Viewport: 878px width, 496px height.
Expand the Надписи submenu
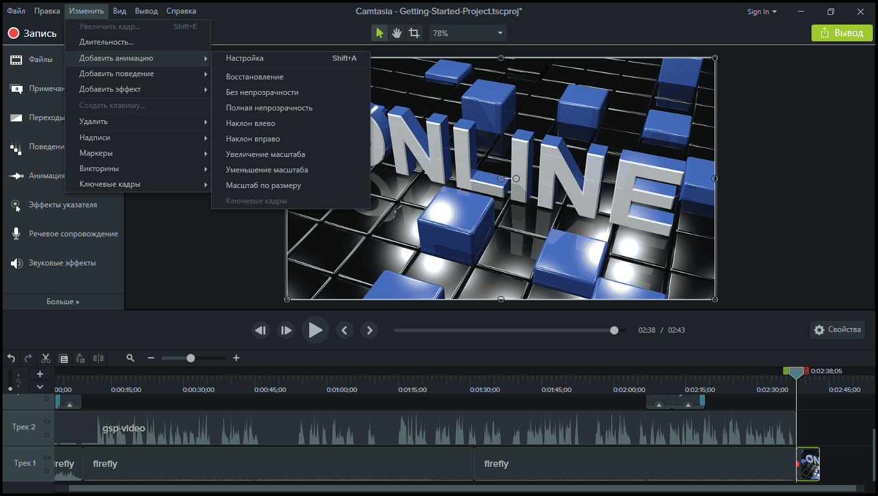[138, 138]
